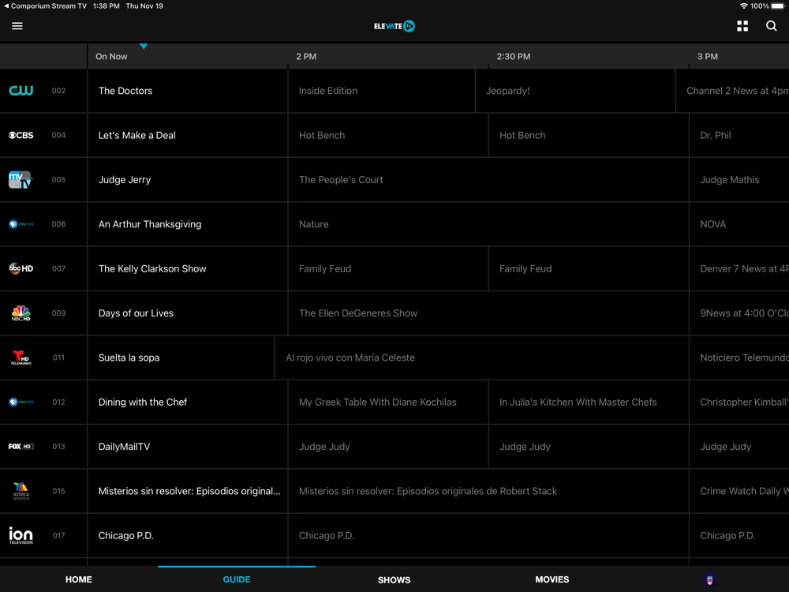Select Jeopardy! listing
This screenshot has height=592, width=789.
[575, 91]
